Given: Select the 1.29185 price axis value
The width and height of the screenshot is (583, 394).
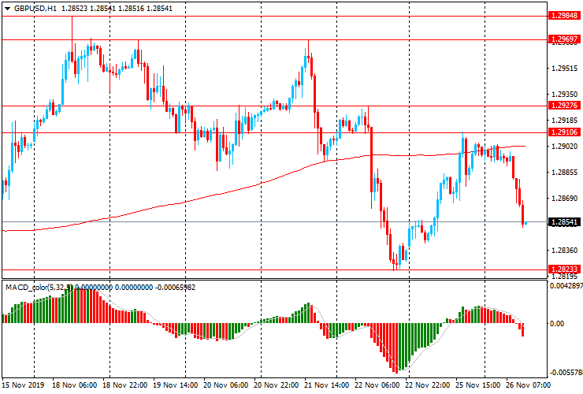Looking at the screenshot, I should (565, 121).
